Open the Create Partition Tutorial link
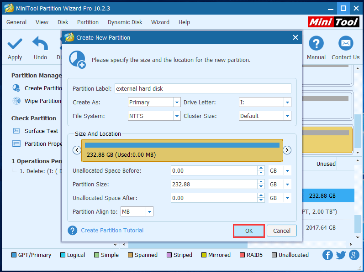The height and width of the screenshot is (272, 364). (x=112, y=231)
